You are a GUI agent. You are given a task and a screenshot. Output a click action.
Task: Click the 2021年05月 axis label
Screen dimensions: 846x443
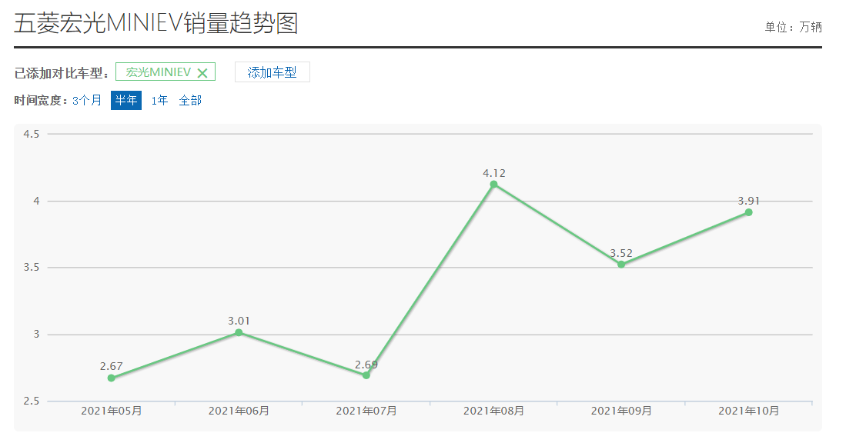point(111,411)
